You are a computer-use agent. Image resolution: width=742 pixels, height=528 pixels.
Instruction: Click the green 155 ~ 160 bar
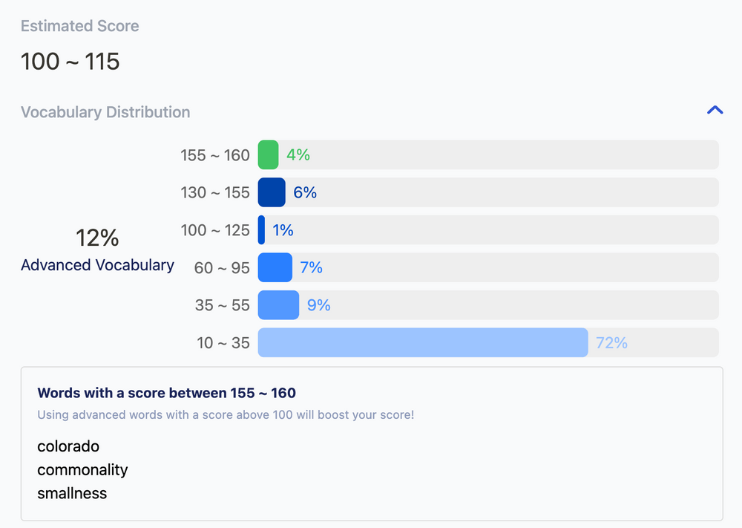(x=268, y=154)
